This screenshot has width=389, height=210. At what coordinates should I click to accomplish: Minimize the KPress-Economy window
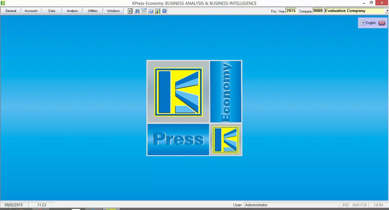(x=364, y=3)
